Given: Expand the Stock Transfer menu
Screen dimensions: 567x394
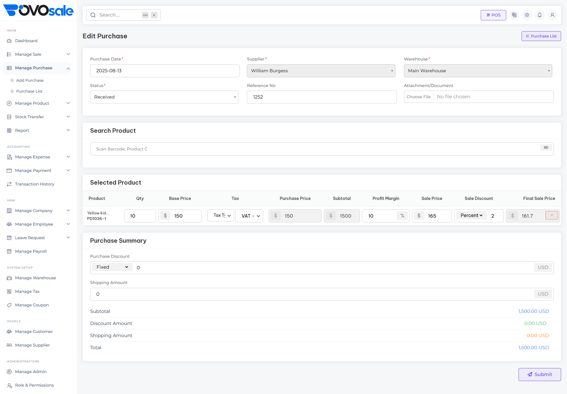Looking at the screenshot, I should pyautogui.click(x=37, y=117).
